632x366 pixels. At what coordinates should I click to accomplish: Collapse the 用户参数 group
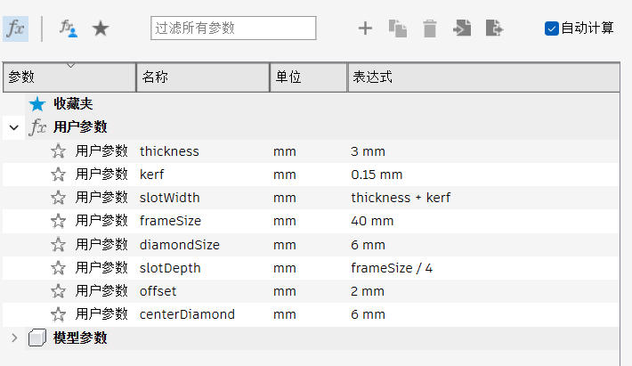13,127
